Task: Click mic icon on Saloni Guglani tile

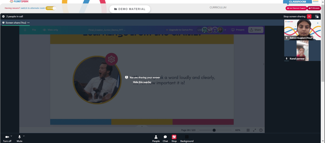Action: tap(287, 38)
